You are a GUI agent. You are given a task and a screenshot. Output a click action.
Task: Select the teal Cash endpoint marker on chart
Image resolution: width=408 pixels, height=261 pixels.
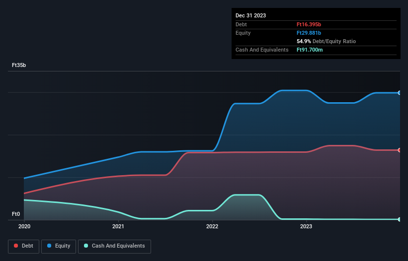click(x=400, y=219)
